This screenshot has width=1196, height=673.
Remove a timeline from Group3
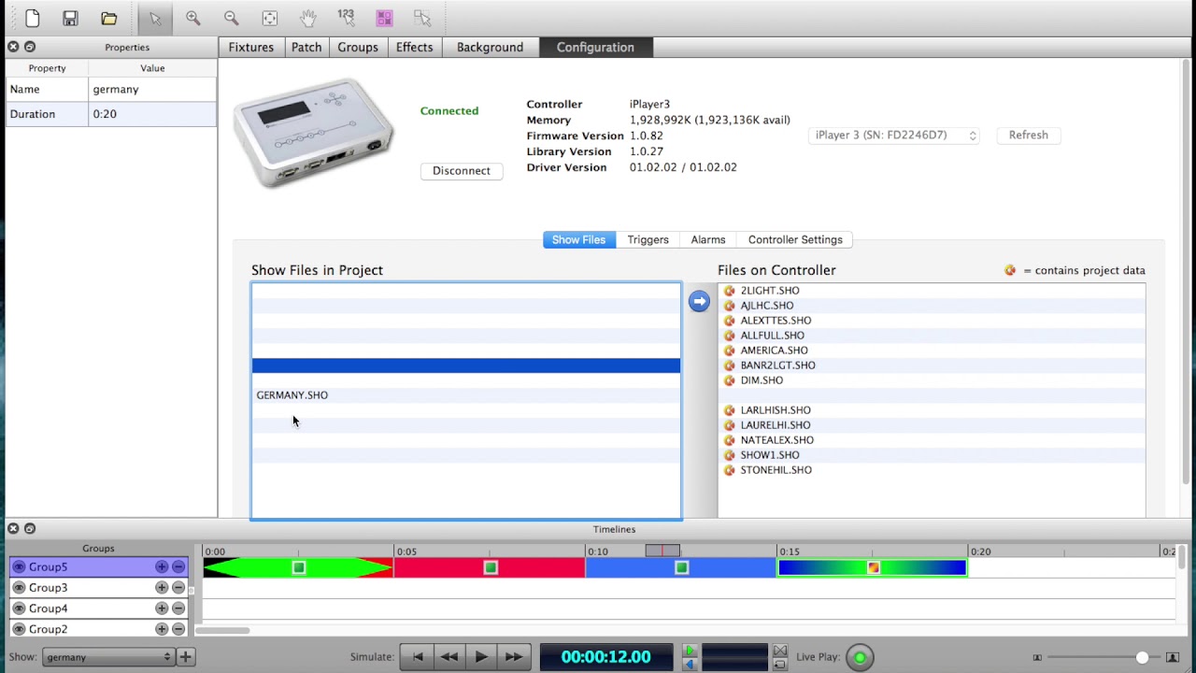[x=178, y=588]
